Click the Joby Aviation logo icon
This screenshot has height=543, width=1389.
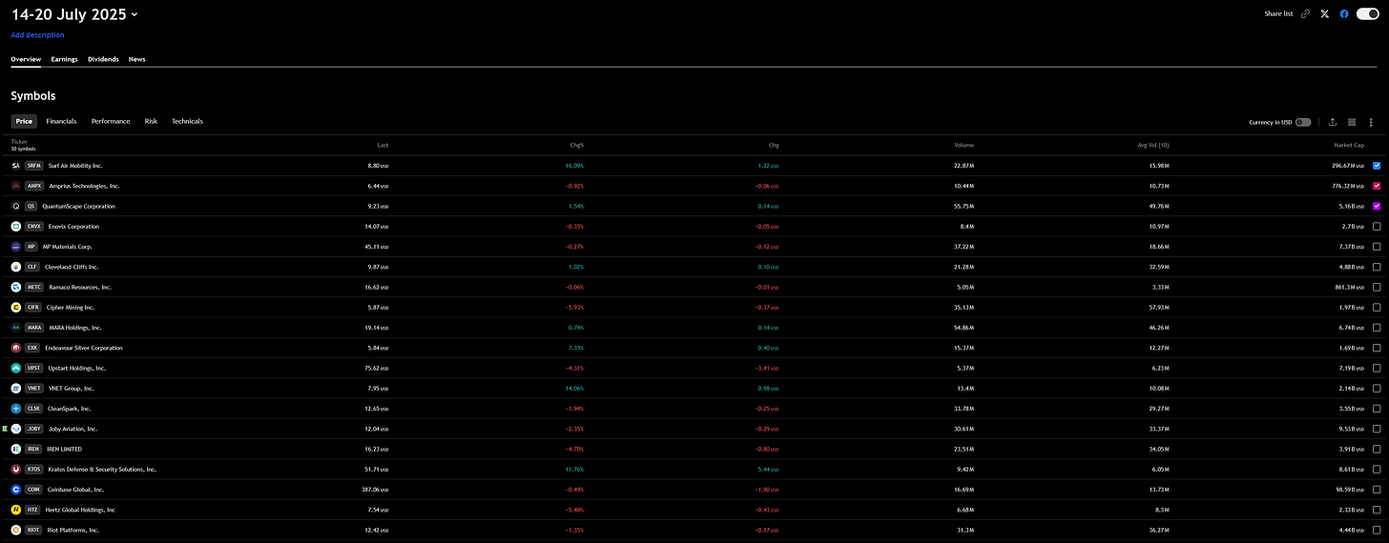16,429
